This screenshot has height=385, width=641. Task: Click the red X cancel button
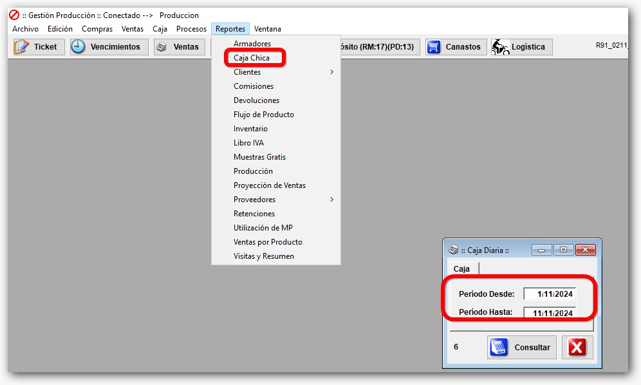point(577,348)
